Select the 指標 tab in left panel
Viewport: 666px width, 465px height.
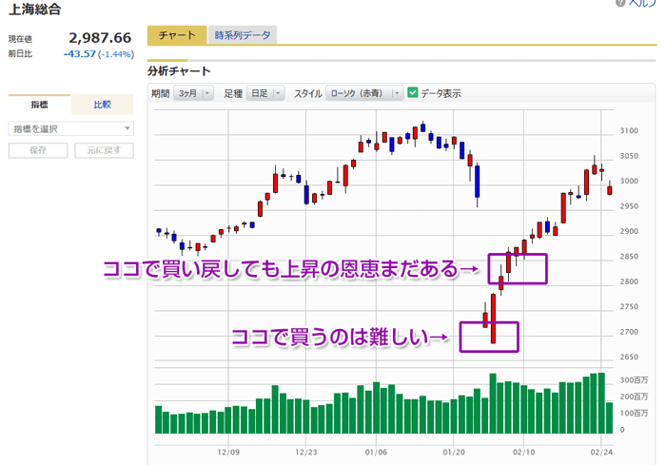39,105
